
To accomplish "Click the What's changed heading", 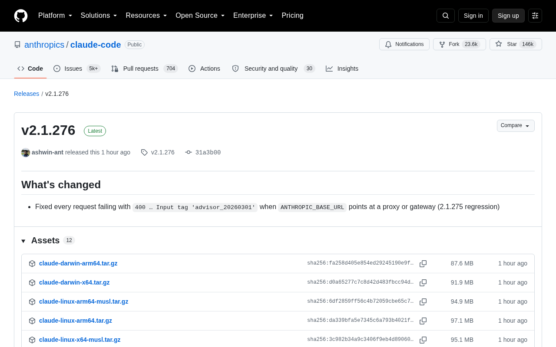I will 61,185.
